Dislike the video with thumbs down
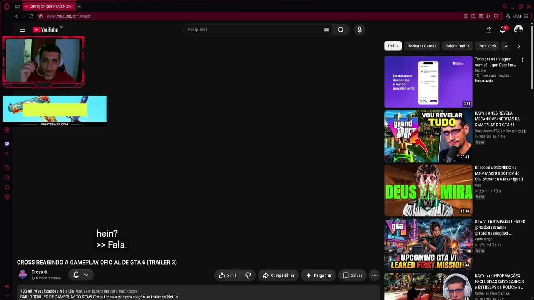The width and height of the screenshot is (534, 300). [248, 275]
